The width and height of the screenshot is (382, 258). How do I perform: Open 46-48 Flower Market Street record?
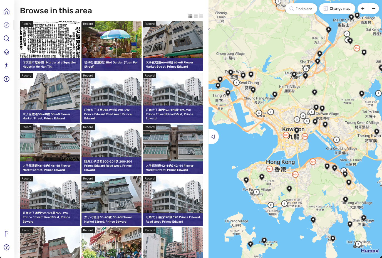[50, 149]
